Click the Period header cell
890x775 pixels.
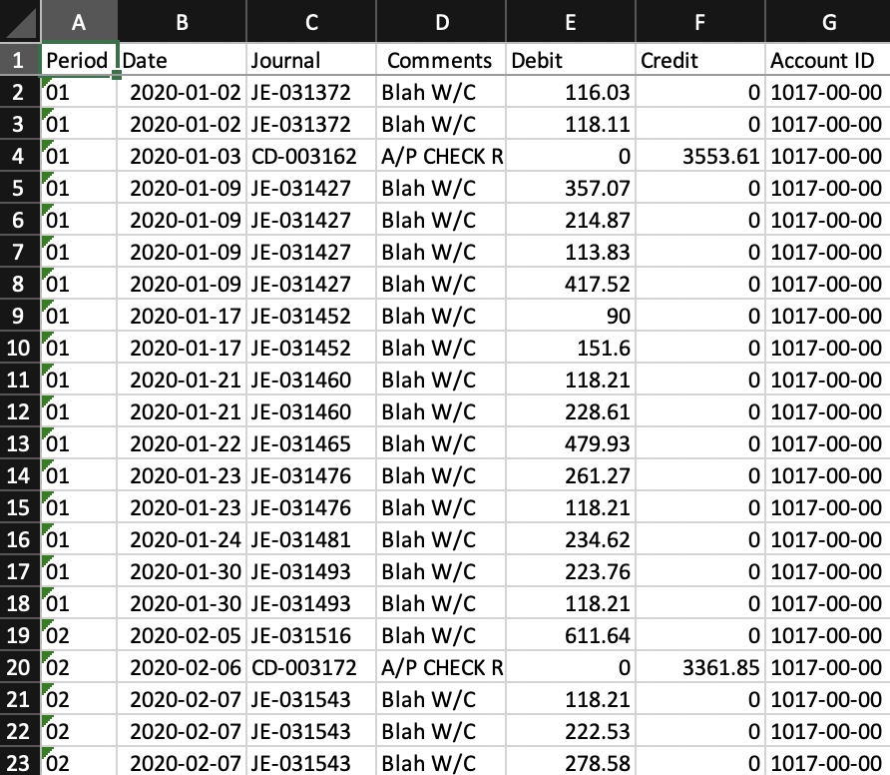pos(79,59)
